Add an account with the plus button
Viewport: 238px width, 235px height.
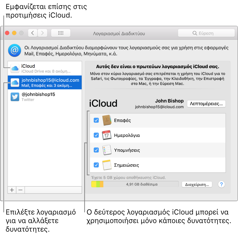tap(12, 190)
